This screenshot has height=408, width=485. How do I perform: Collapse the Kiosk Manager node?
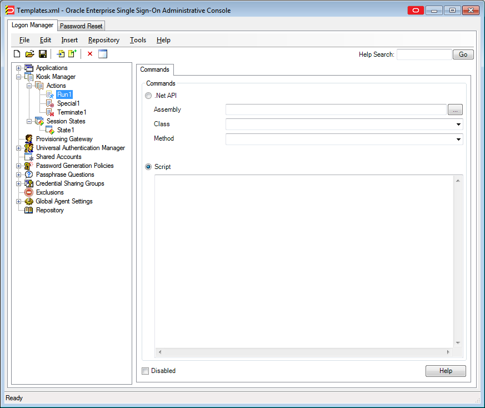pos(18,77)
